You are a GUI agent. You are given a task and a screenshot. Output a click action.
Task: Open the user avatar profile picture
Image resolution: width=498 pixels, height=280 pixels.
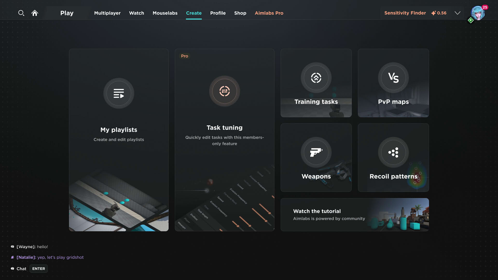click(x=478, y=13)
